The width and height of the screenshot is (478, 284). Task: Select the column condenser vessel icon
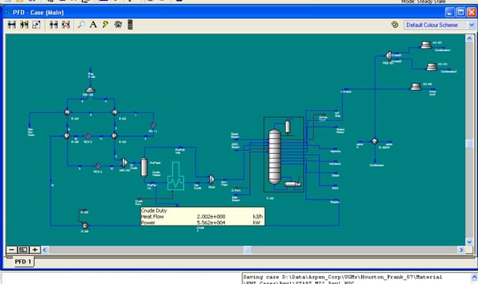tap(287, 127)
